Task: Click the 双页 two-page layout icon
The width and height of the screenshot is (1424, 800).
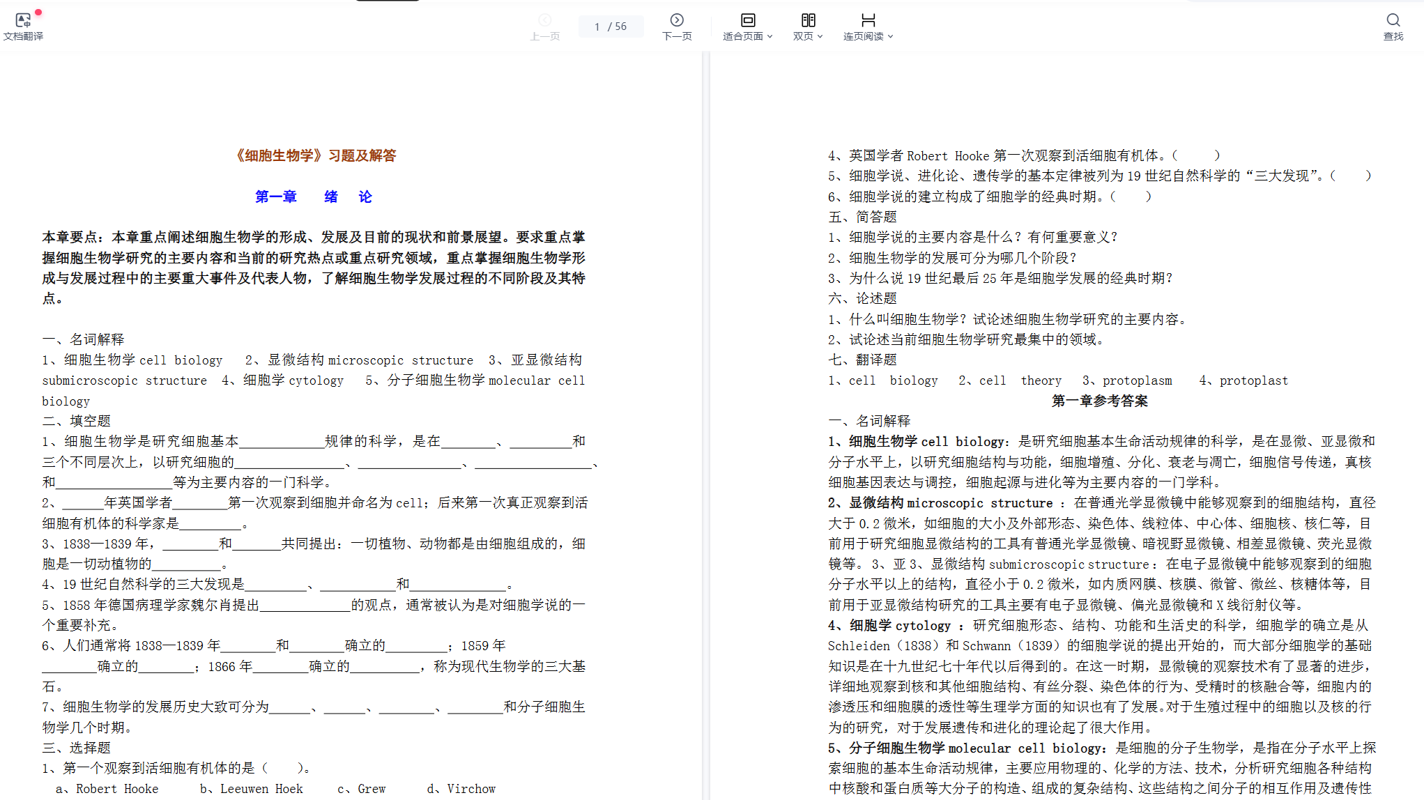Action: pyautogui.click(x=808, y=20)
